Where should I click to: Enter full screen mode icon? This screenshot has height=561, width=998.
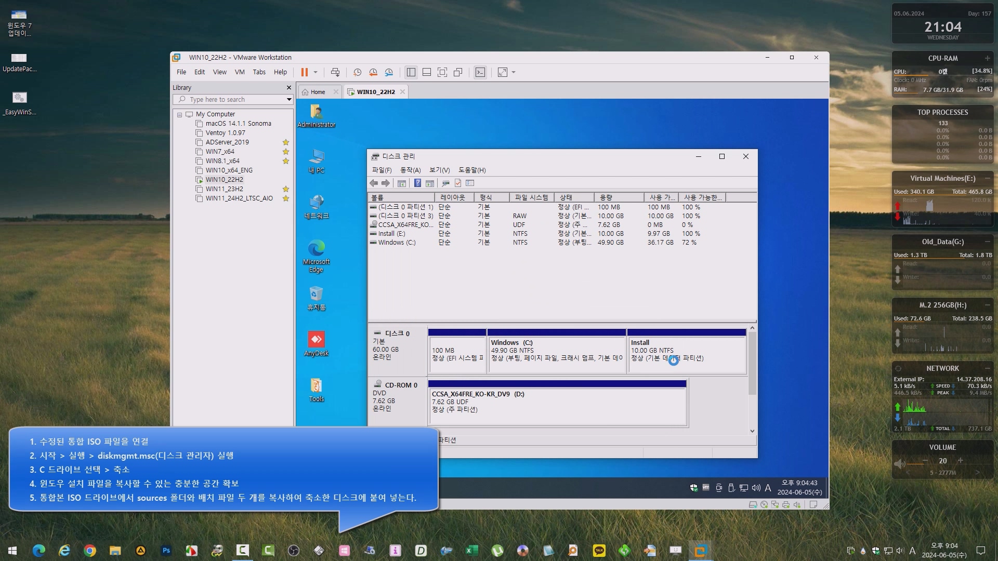tap(442, 72)
